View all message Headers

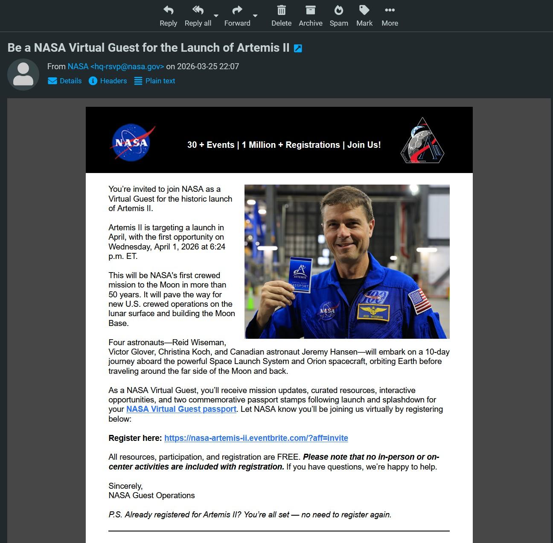tap(108, 81)
